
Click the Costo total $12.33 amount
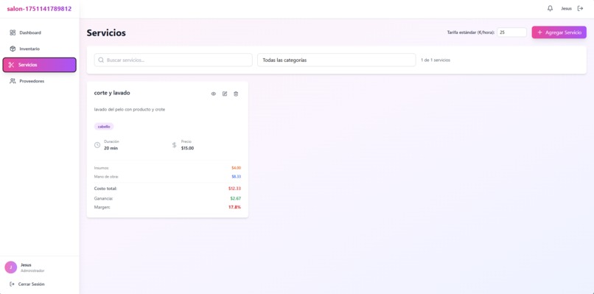tap(234, 189)
